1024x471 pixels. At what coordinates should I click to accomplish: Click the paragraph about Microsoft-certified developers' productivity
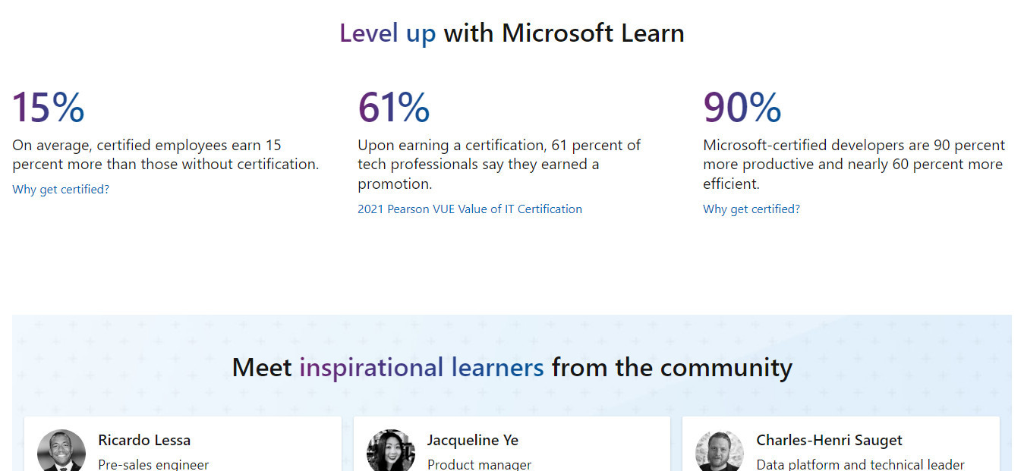pyautogui.click(x=854, y=165)
